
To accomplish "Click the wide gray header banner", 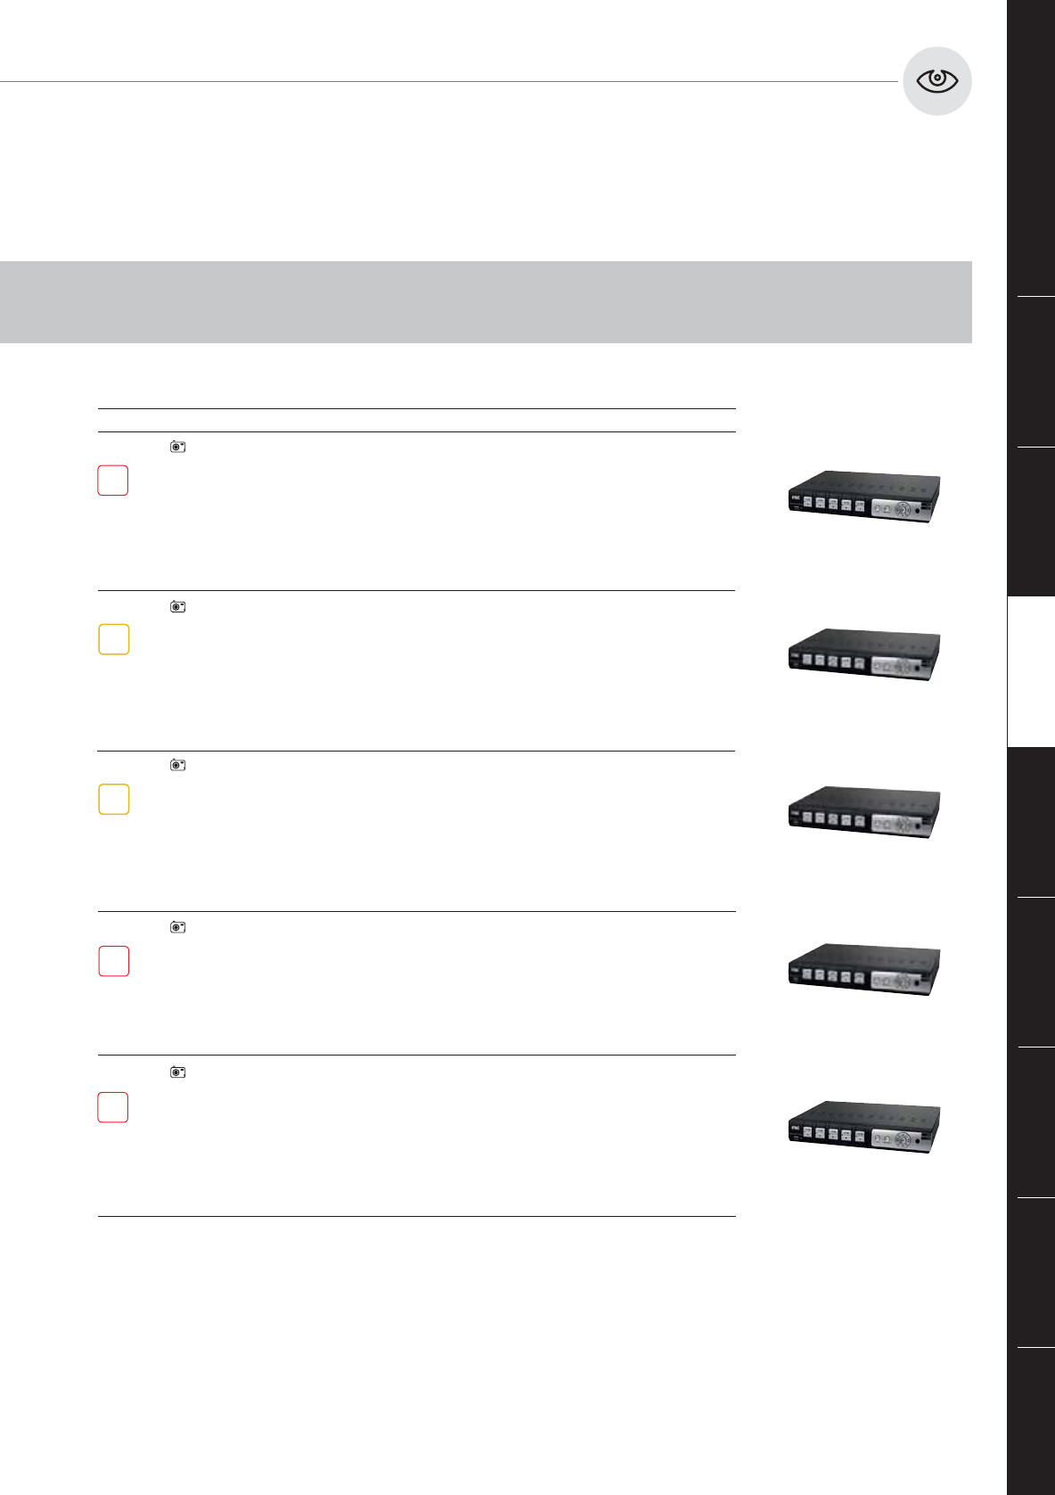I will coord(486,302).
